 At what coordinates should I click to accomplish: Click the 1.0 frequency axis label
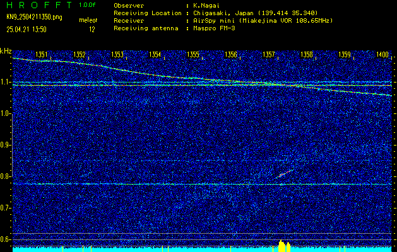coord(5,114)
